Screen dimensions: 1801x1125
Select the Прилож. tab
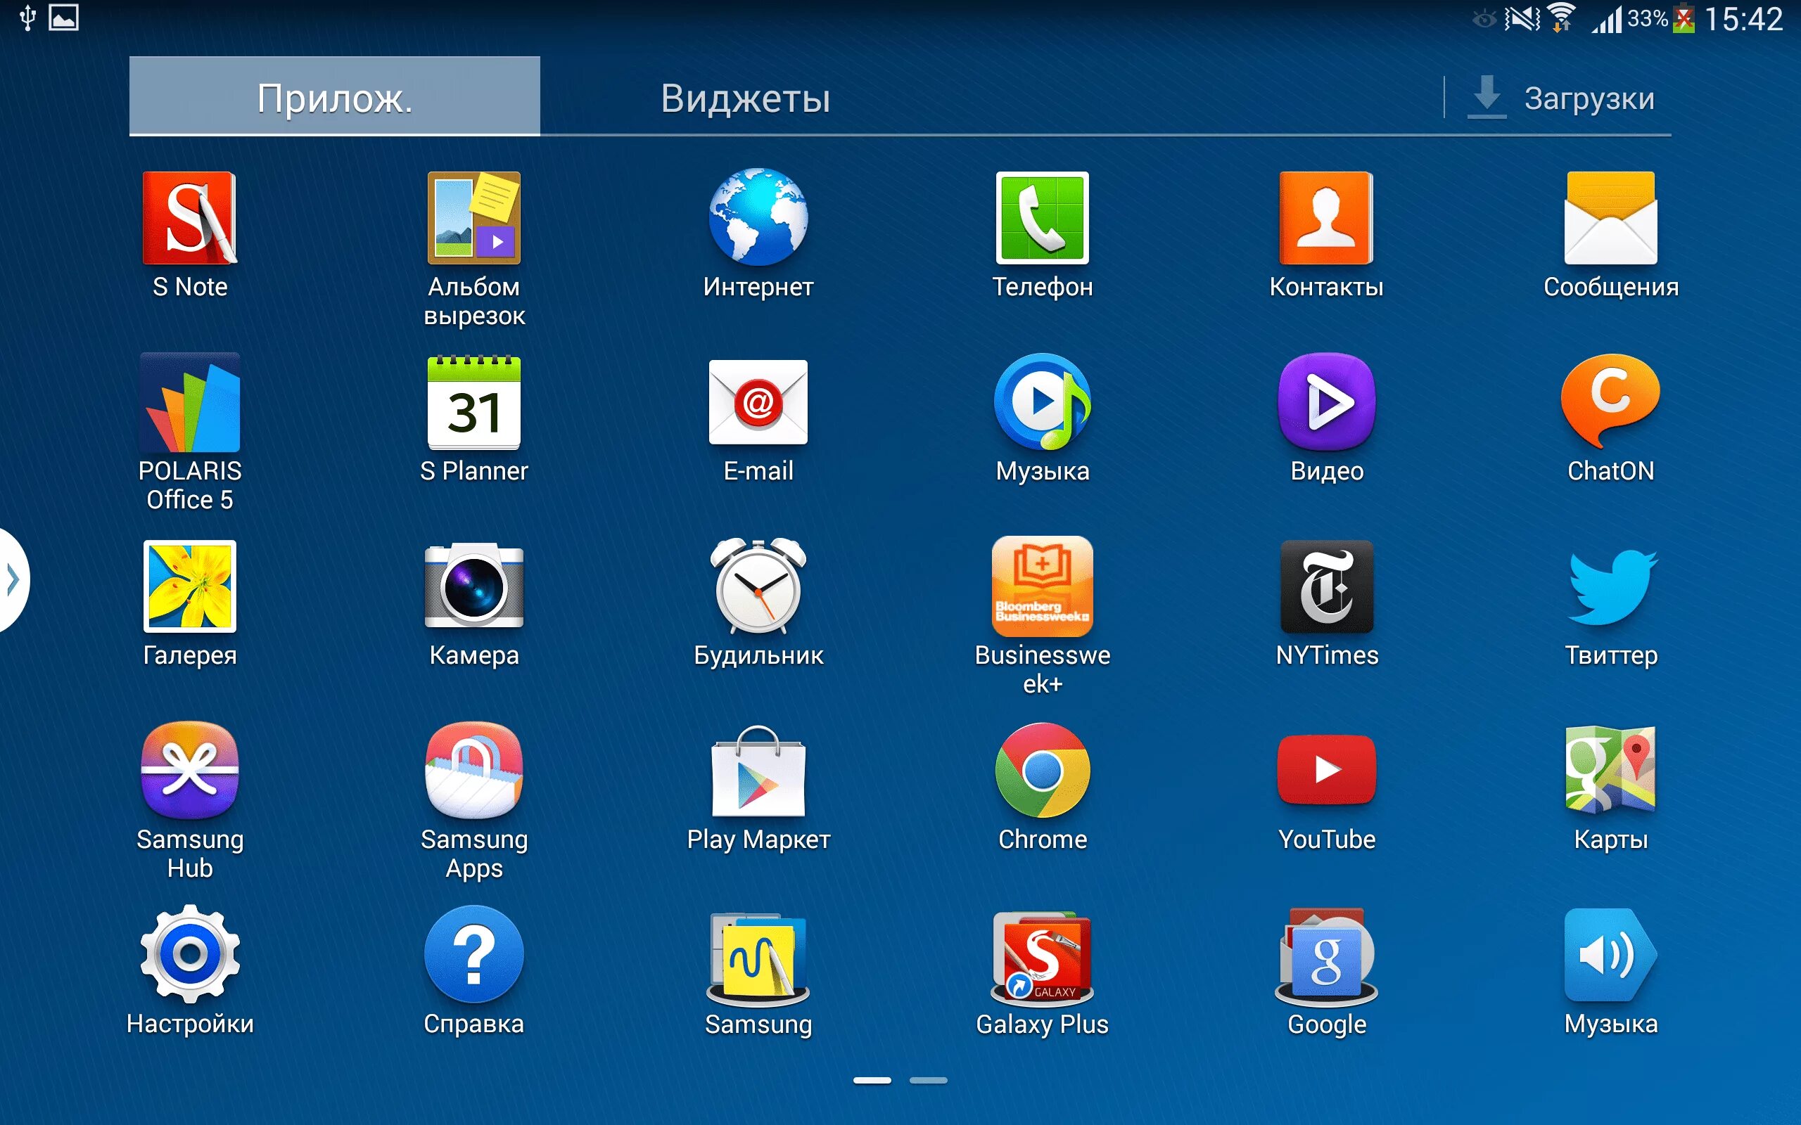334,97
